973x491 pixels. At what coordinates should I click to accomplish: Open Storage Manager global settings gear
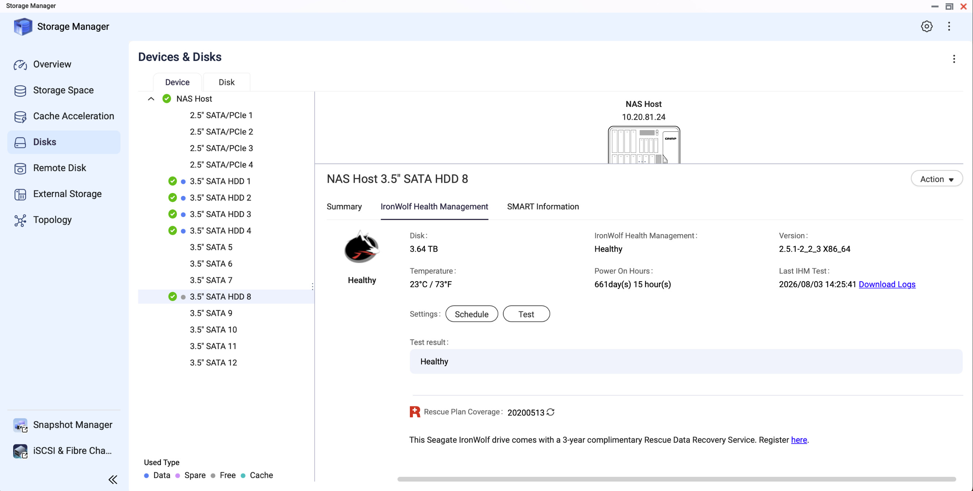(926, 26)
